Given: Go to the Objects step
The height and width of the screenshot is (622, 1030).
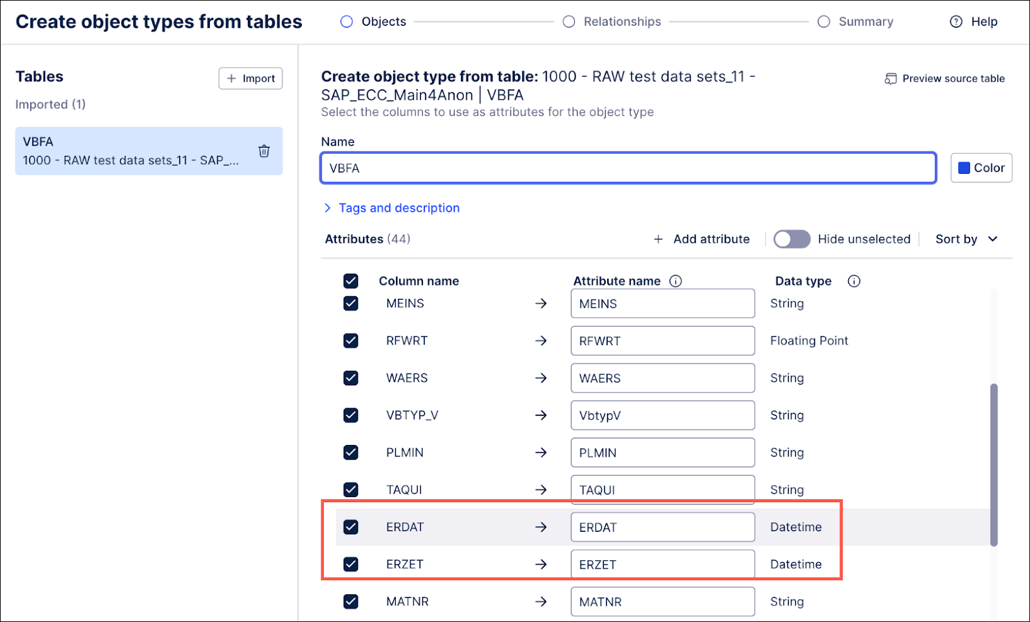Looking at the screenshot, I should (x=373, y=22).
